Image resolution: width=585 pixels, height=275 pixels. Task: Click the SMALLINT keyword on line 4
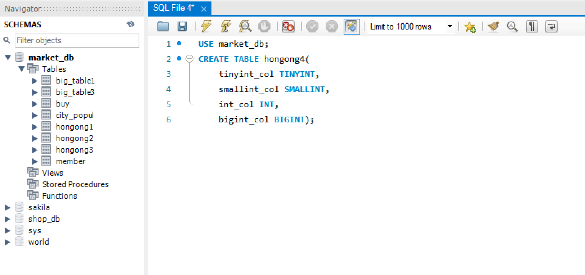pos(305,89)
